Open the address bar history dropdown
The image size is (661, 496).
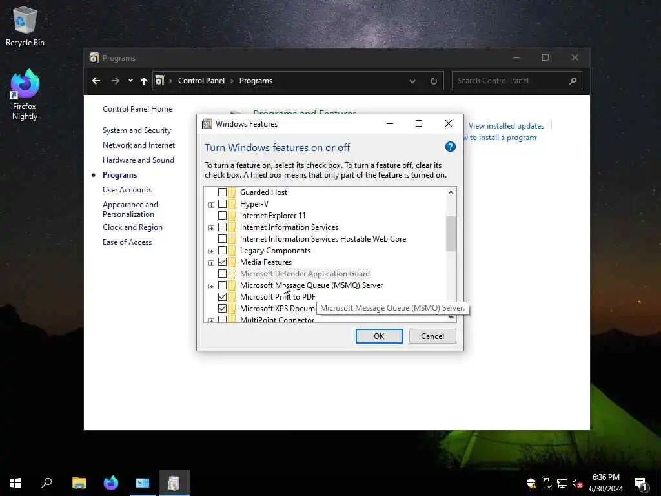[x=412, y=81]
